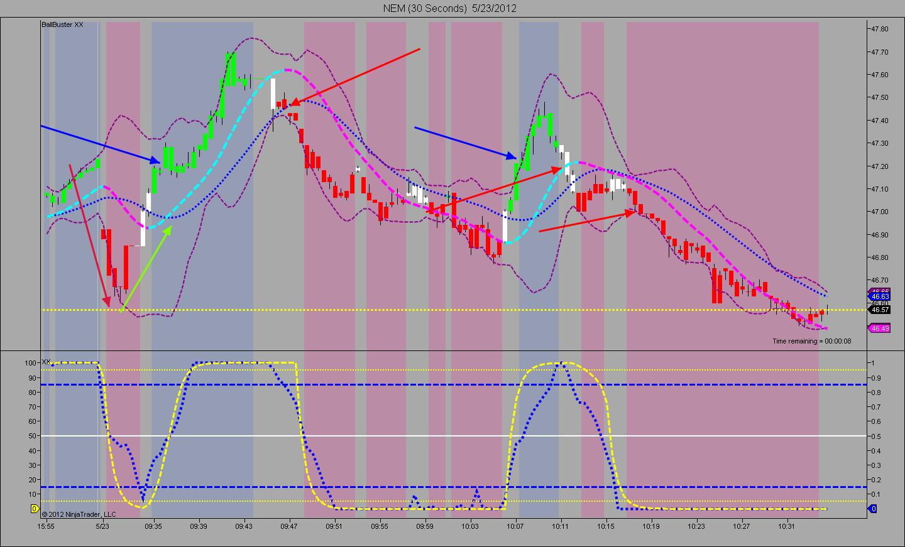
Task: Click the 09:35 time axis label
Action: [x=153, y=526]
